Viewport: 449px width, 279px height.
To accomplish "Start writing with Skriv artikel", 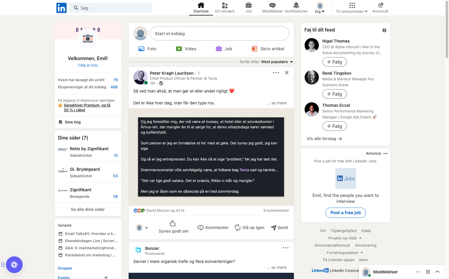I will (268, 49).
